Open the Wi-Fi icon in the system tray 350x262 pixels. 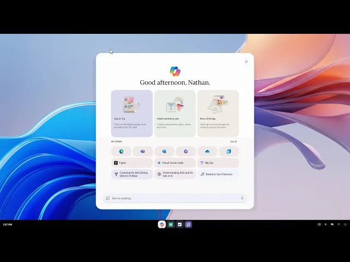click(339, 224)
